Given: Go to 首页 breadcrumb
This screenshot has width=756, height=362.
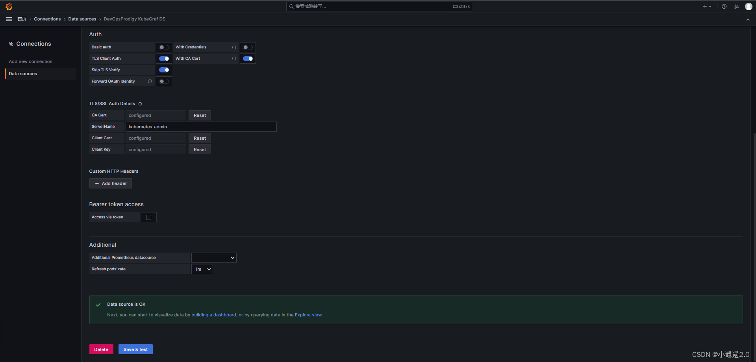Looking at the screenshot, I should click(x=22, y=19).
